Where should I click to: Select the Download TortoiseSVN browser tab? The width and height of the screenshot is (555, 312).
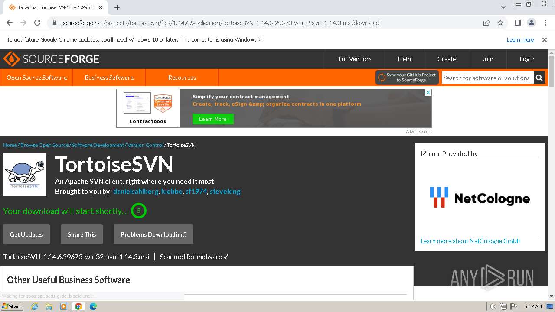pyautogui.click(x=56, y=7)
